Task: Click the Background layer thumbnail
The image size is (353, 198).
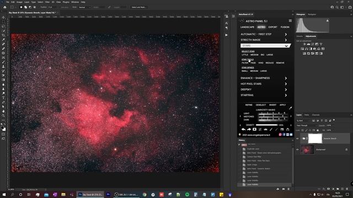Action: pyautogui.click(x=307, y=150)
